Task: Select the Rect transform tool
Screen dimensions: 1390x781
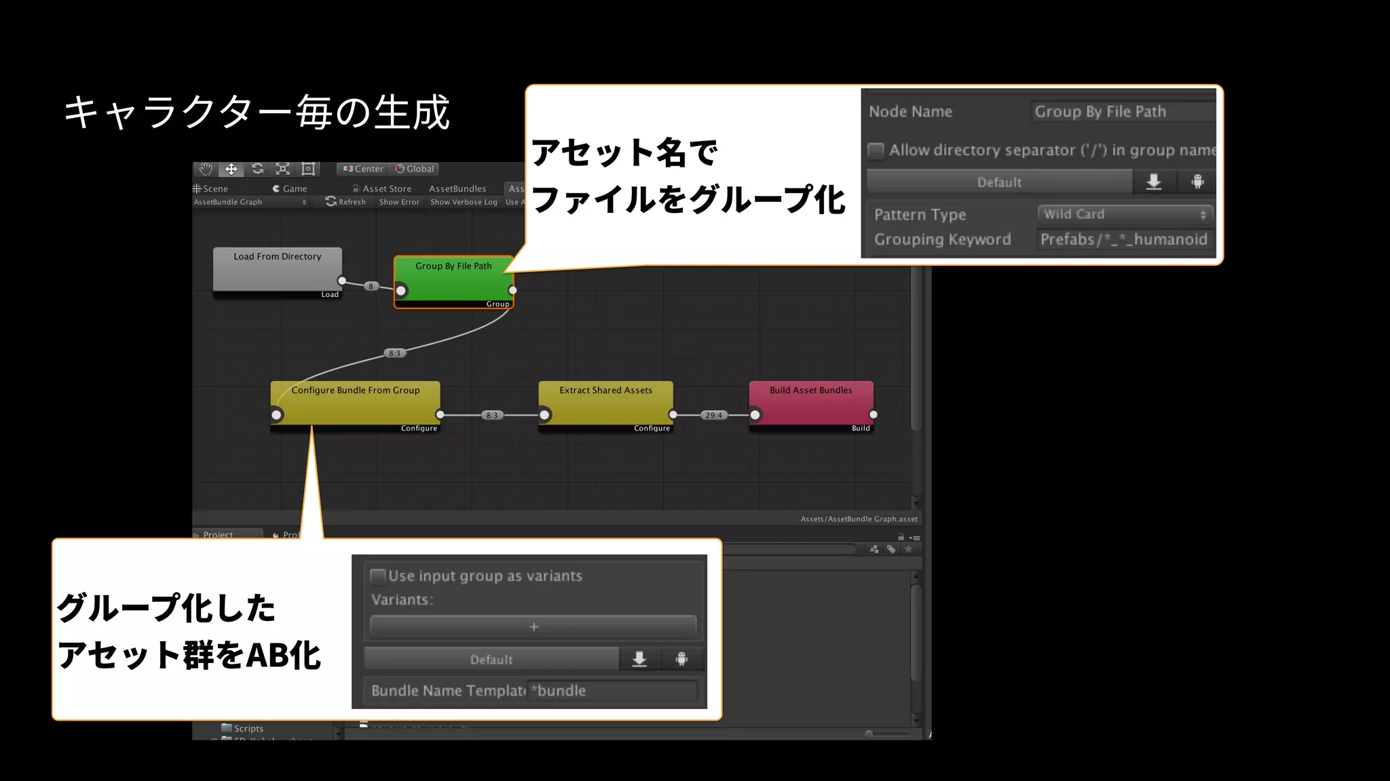Action: click(308, 169)
